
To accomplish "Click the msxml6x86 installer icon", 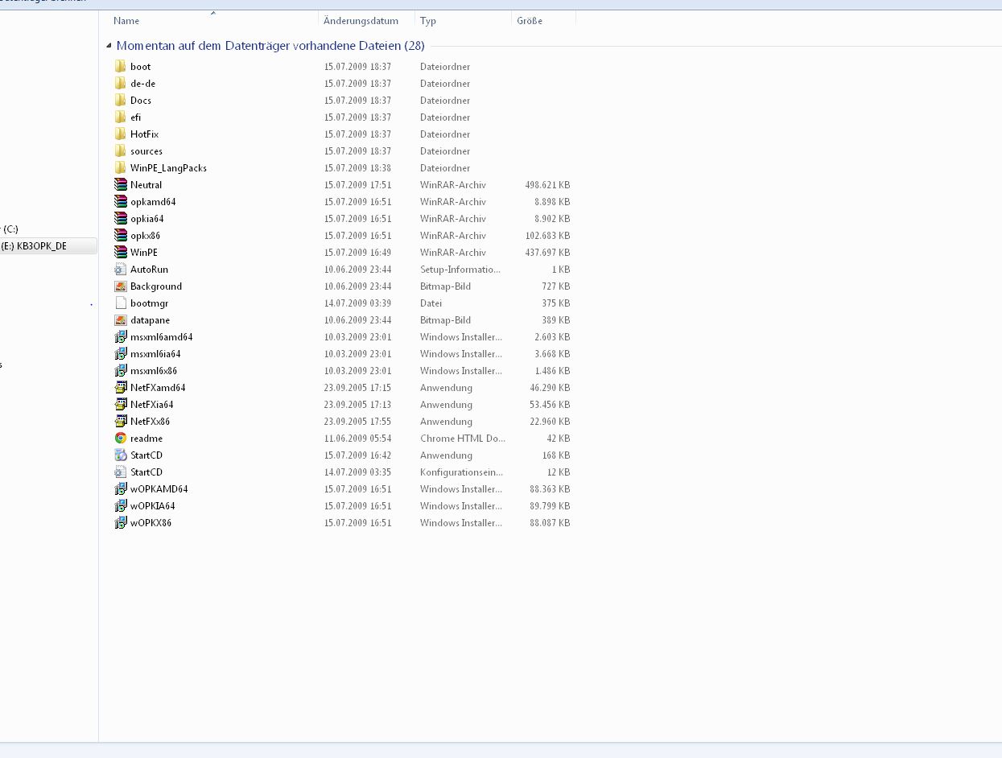I will tap(121, 371).
